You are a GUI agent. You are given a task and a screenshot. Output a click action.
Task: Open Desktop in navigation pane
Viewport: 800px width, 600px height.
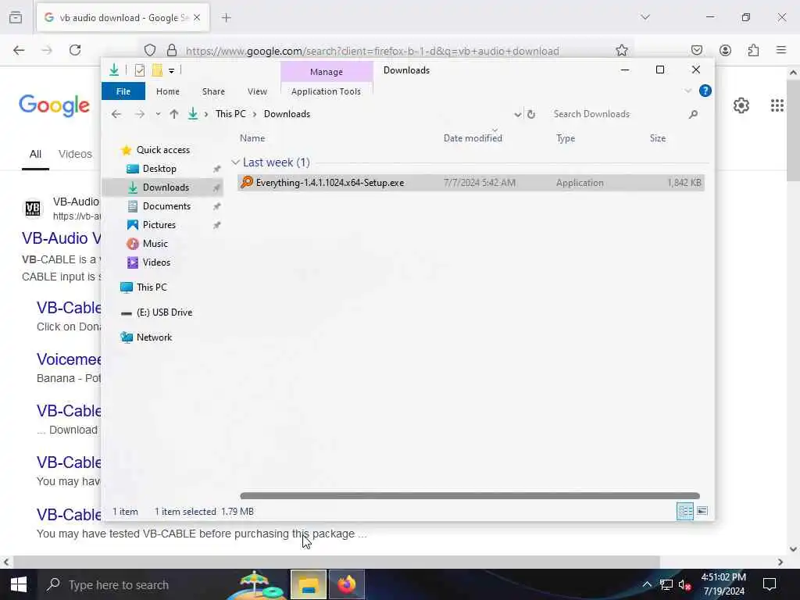tap(159, 169)
